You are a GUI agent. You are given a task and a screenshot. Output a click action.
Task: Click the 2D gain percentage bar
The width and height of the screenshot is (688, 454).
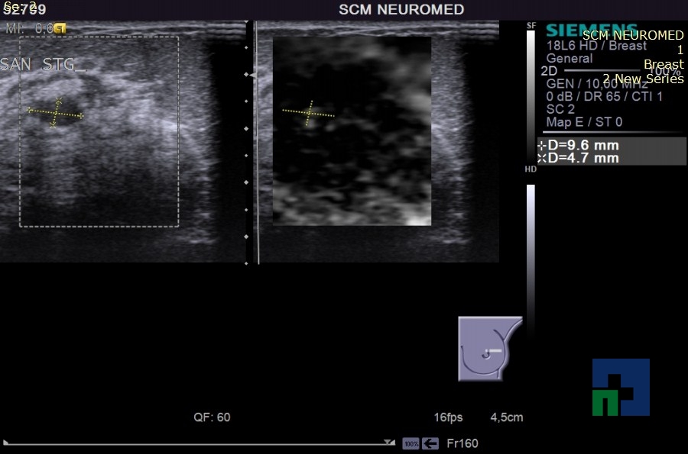[x=602, y=70]
